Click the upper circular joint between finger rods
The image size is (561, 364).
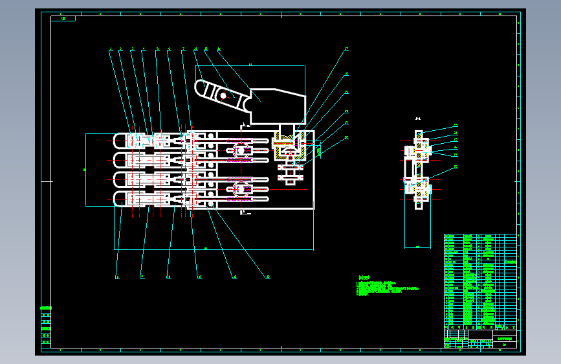[241, 150]
